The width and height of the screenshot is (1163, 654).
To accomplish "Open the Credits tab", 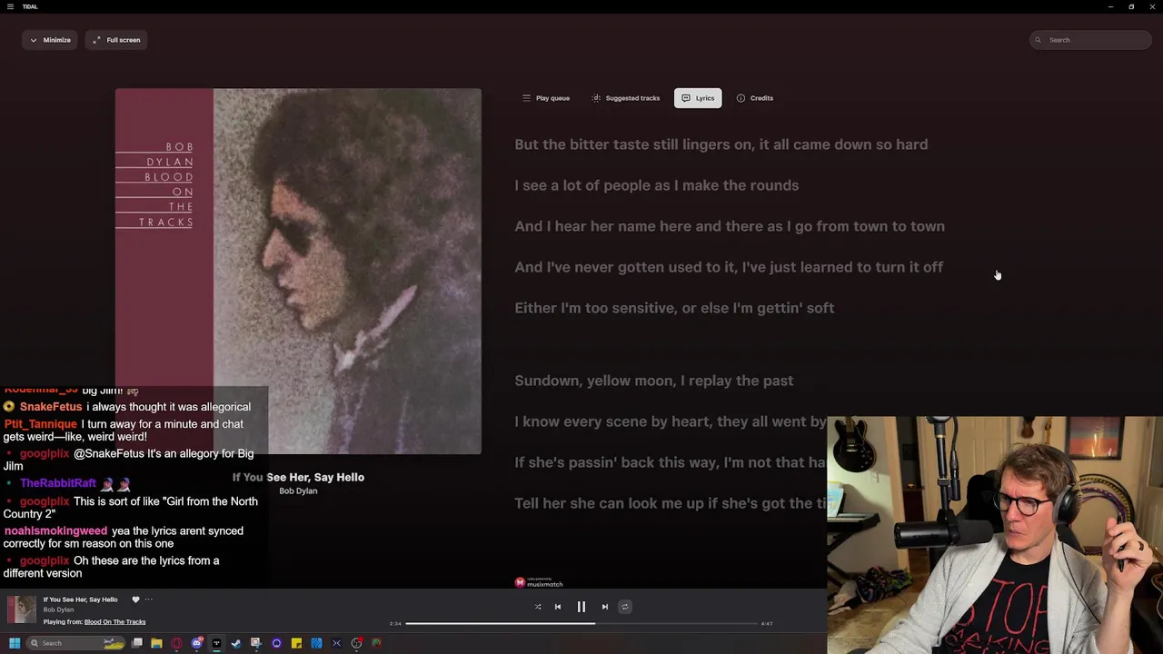I will (755, 98).
